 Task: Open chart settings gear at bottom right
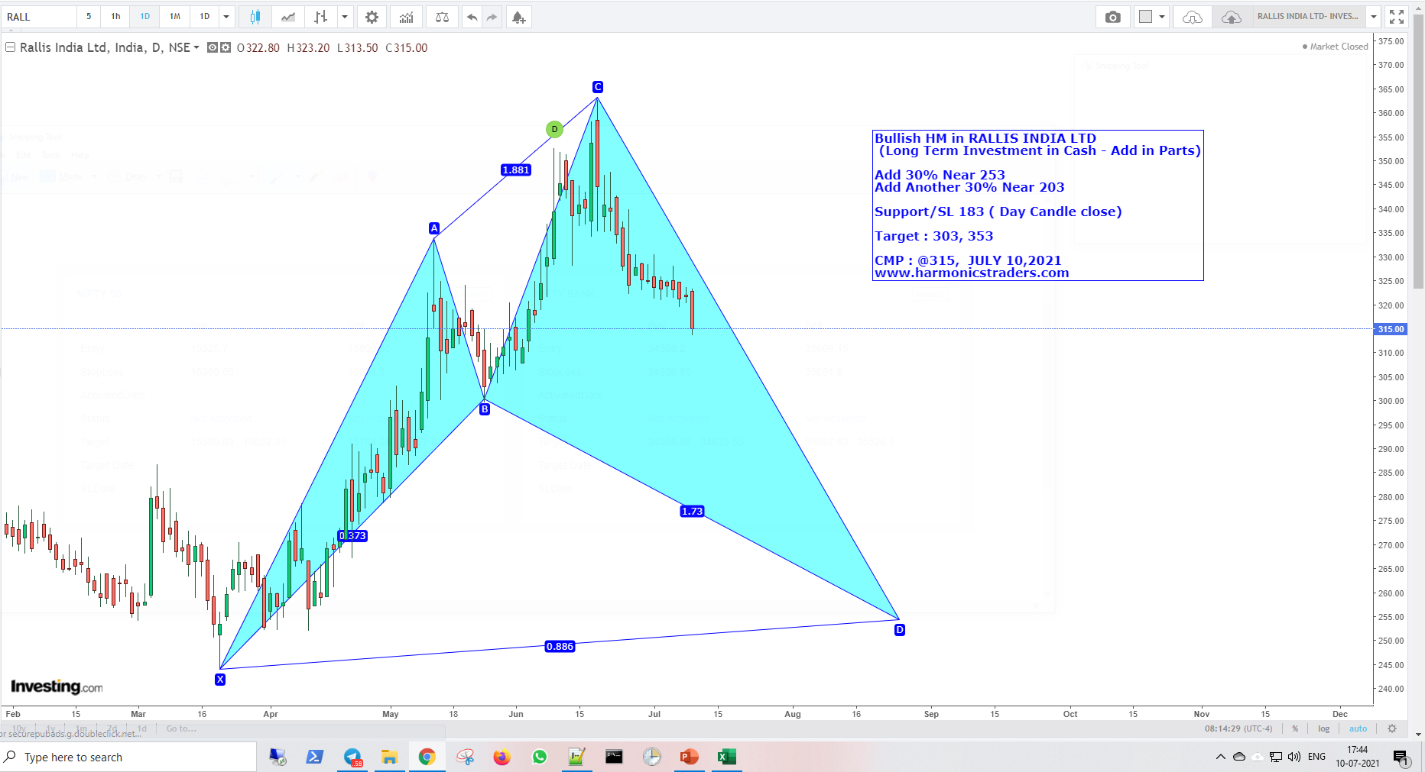[x=1392, y=728]
